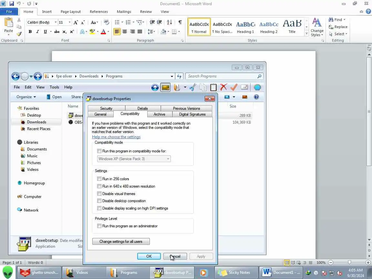Viewport: 372px width, 279px height.
Task: Select Downloads in Explorer Favorites
Action: [36, 122]
